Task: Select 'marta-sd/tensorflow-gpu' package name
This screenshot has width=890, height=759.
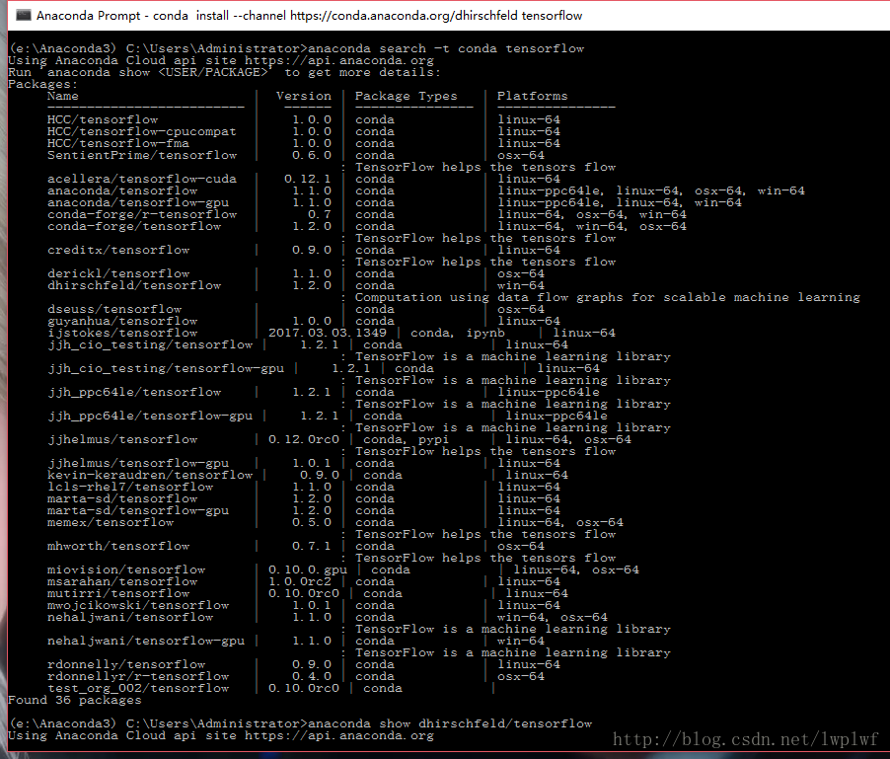Action: point(138,511)
